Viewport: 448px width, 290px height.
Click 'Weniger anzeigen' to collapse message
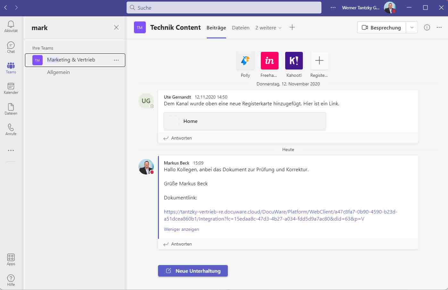point(181,229)
